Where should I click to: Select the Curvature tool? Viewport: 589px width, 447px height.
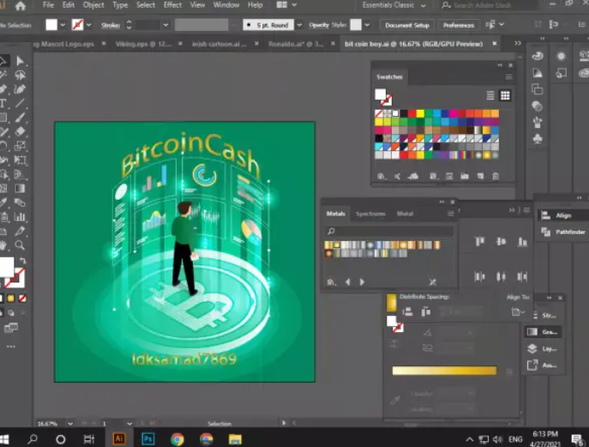click(x=20, y=89)
